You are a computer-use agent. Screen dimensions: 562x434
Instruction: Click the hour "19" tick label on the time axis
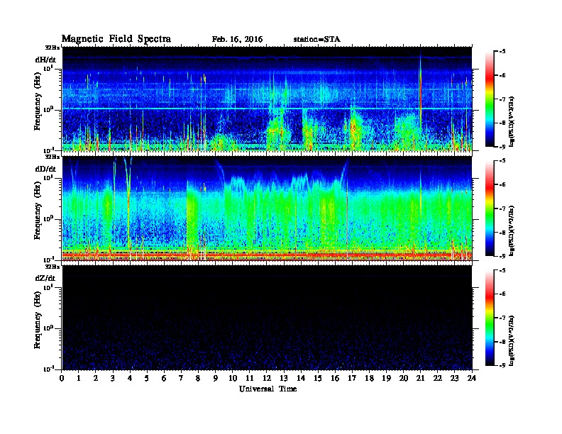point(386,378)
